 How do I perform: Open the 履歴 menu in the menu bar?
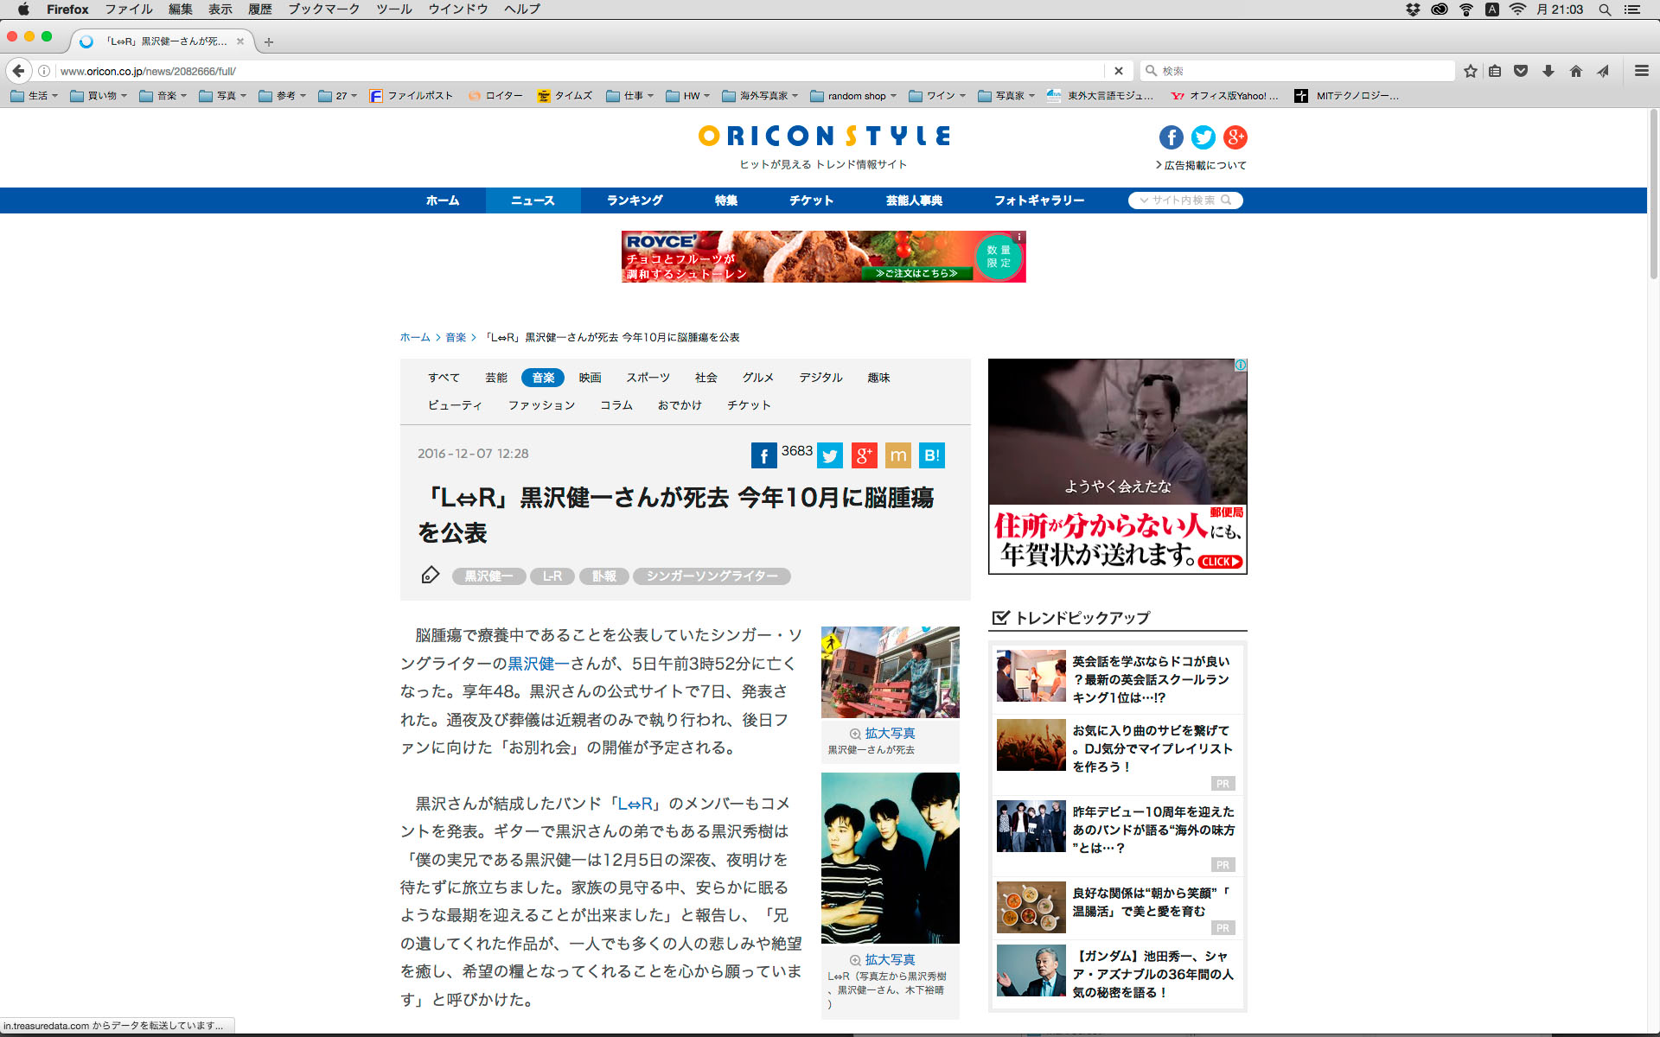click(x=259, y=10)
